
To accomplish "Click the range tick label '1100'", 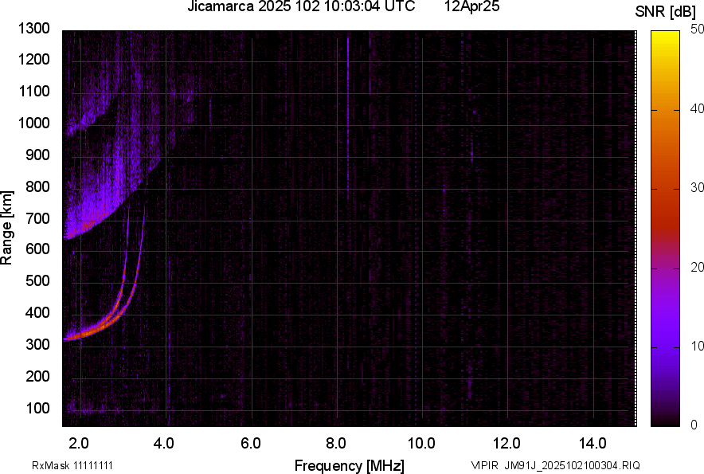I will click(x=33, y=91).
